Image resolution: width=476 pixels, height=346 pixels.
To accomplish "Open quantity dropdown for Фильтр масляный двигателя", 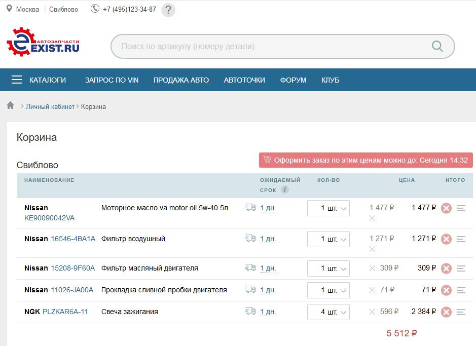I will 328,268.
